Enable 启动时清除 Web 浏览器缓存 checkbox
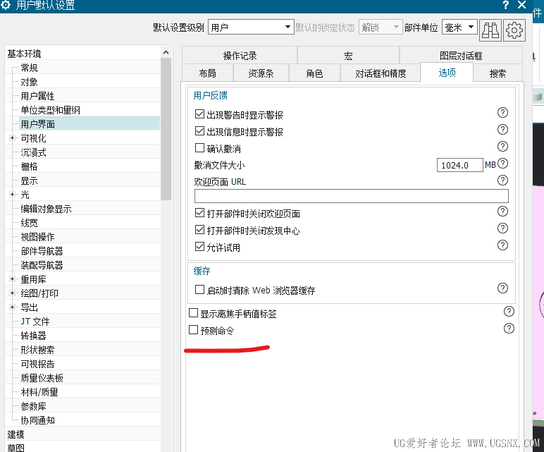The width and height of the screenshot is (544, 452). (x=199, y=290)
